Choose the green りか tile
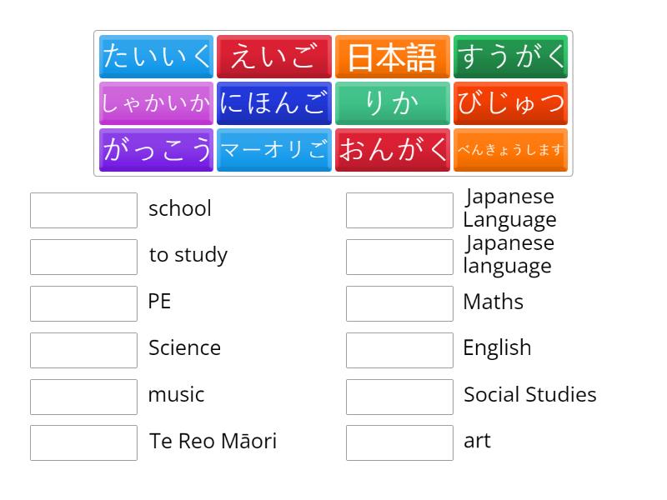Screen dimensions: 667x500 [x=392, y=103]
